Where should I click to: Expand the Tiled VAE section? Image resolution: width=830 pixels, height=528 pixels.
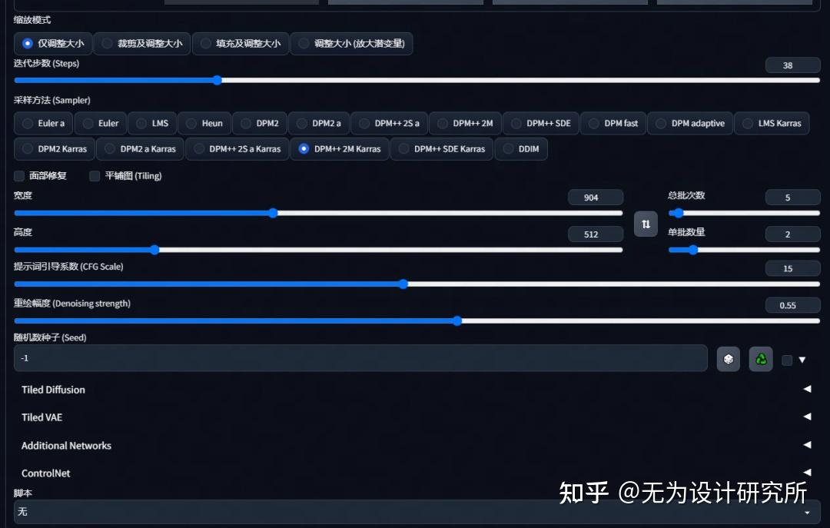coord(415,417)
